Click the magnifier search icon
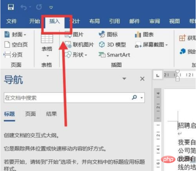 134,97
